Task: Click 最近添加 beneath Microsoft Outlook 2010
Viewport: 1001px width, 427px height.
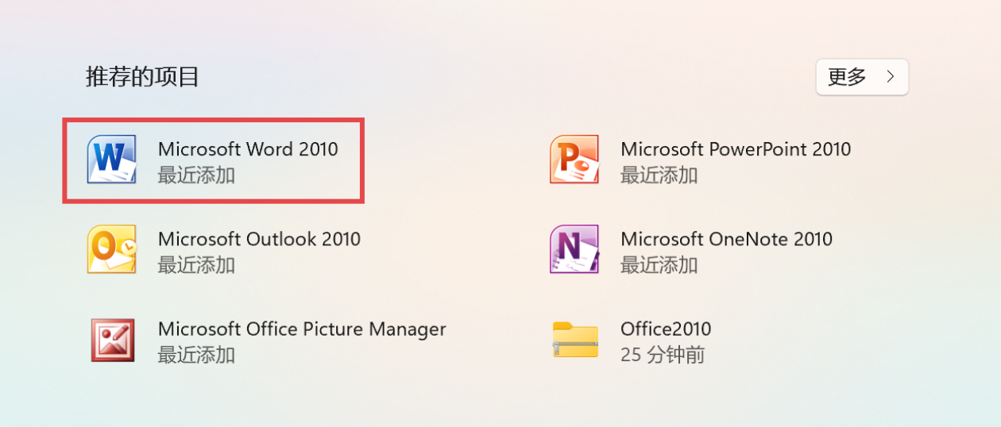Action: 196,265
